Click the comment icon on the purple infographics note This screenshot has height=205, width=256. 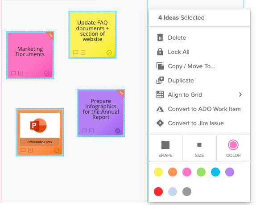84,131
